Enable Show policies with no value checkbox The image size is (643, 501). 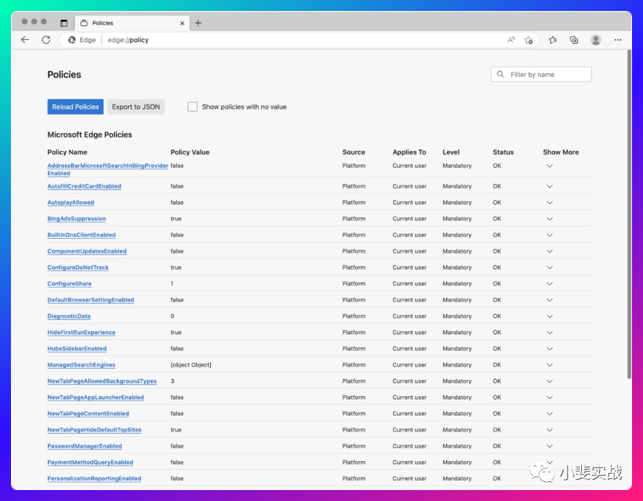192,106
